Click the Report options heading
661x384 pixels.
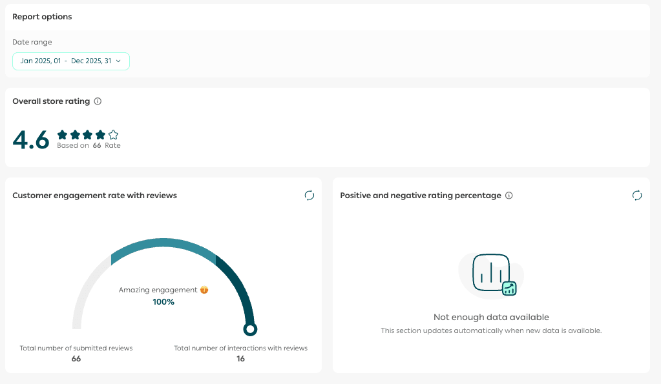click(43, 17)
